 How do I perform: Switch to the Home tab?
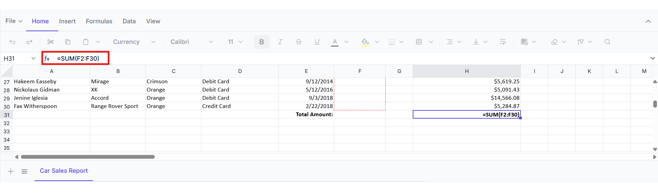tap(40, 21)
